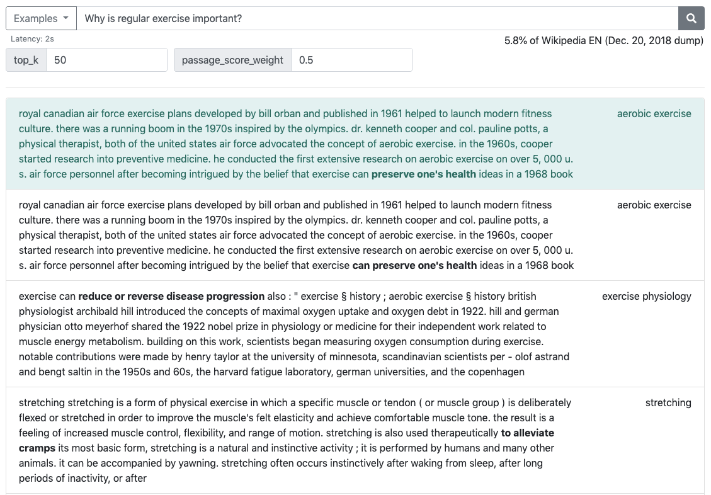Screen dimensions: 711x495
Task: Click bold phrase 'can preserve one's health'
Action: click(414, 265)
